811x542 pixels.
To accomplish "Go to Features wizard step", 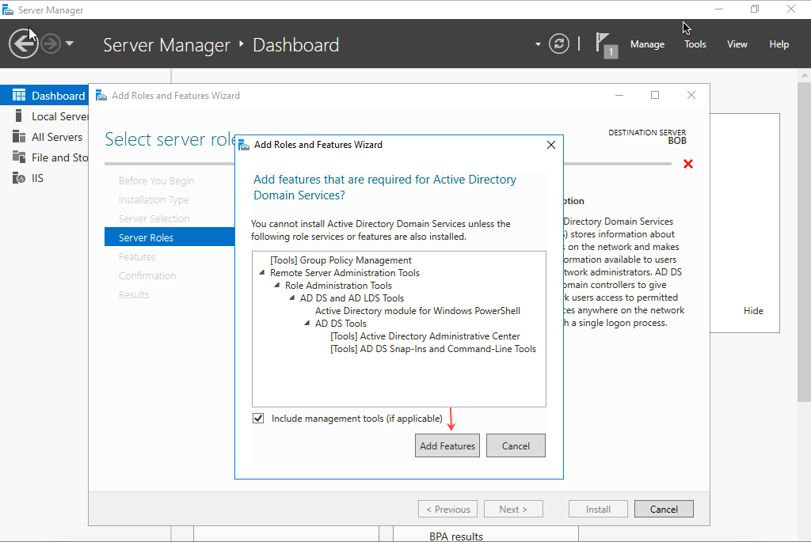I will pos(137,257).
